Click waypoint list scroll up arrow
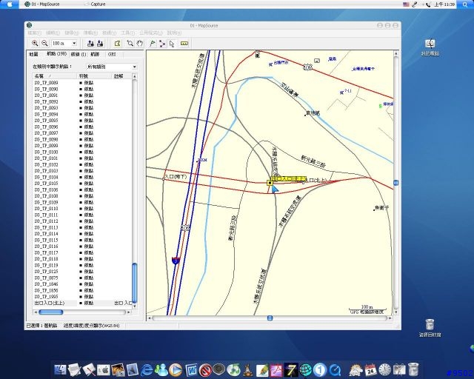474x379 pixels. coord(135,76)
